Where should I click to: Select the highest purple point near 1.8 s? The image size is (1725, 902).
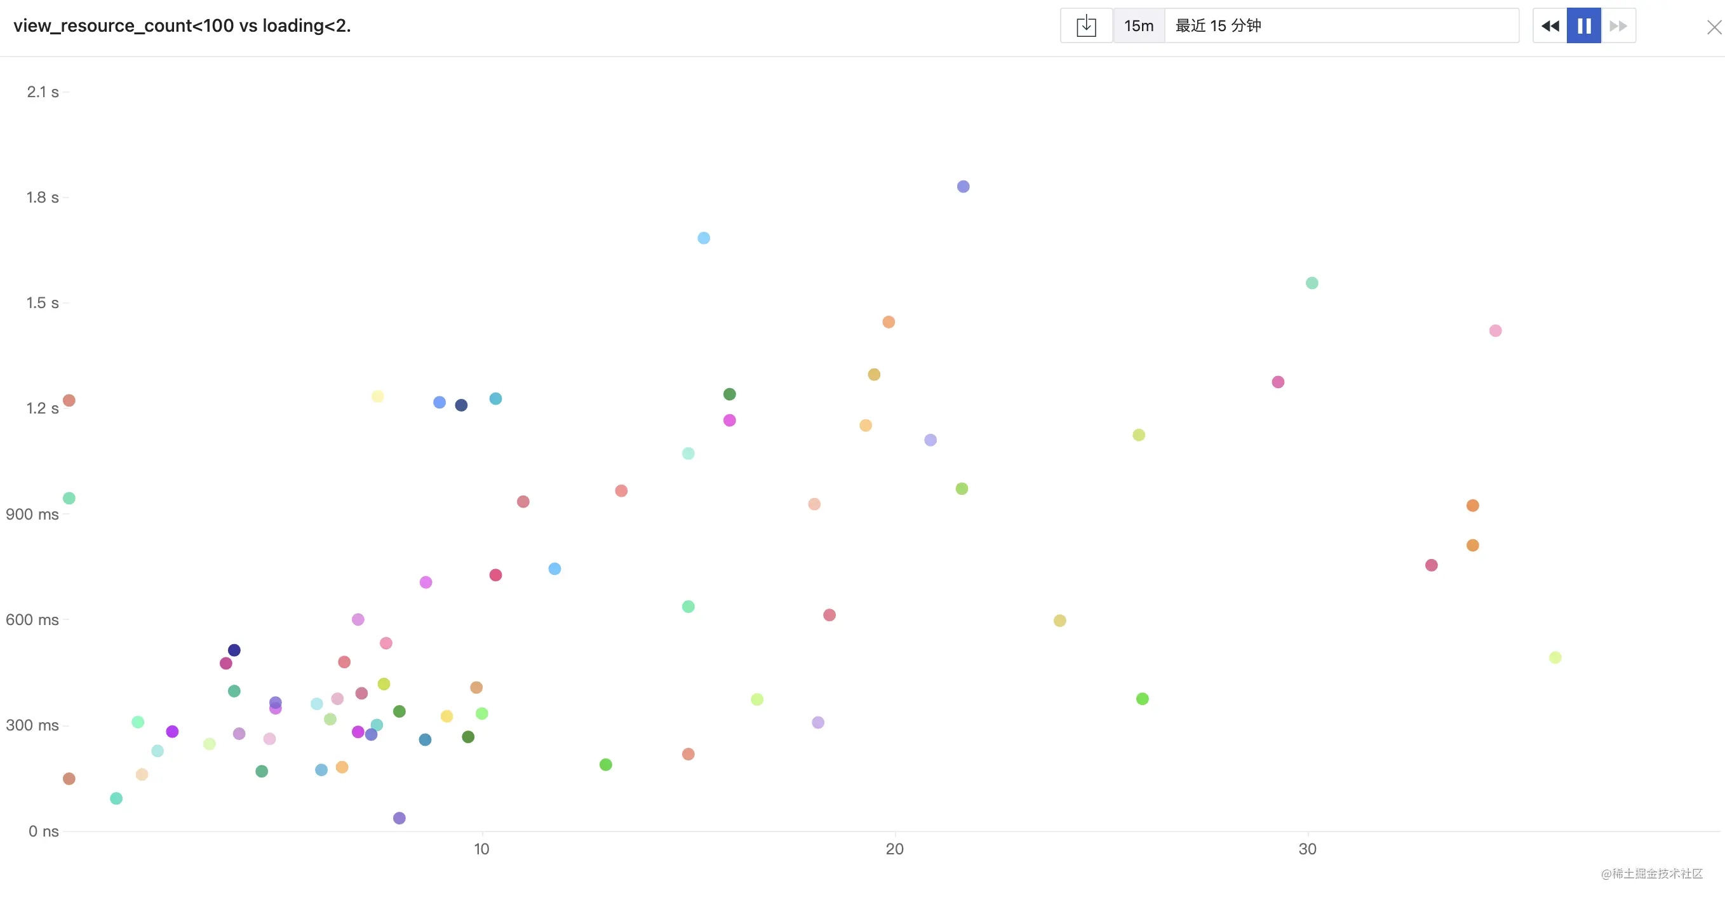pyautogui.click(x=963, y=187)
